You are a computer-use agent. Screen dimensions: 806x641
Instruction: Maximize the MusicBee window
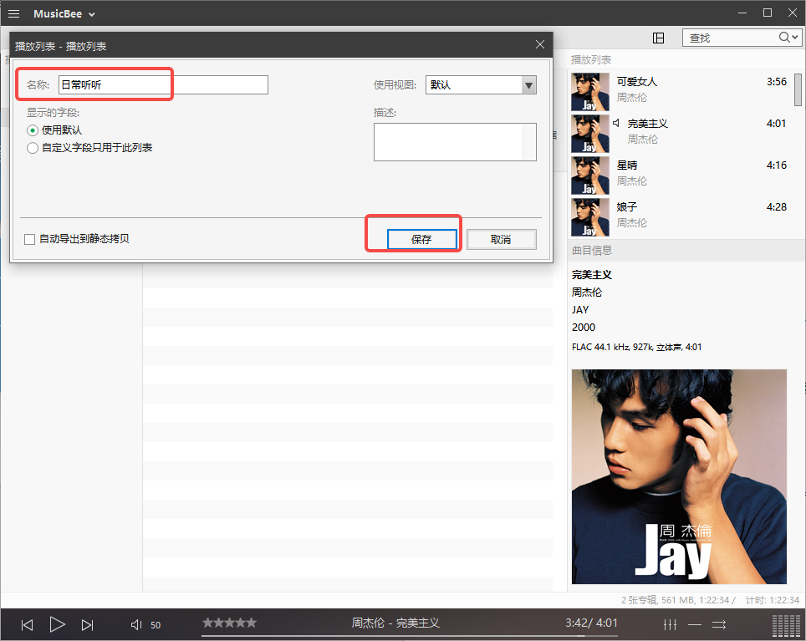pyautogui.click(x=768, y=13)
